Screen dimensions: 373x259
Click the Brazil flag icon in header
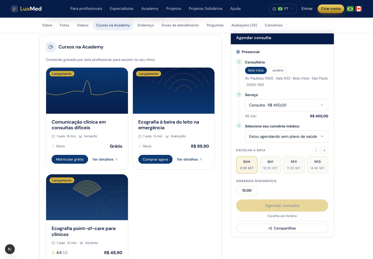pyautogui.click(x=350, y=9)
